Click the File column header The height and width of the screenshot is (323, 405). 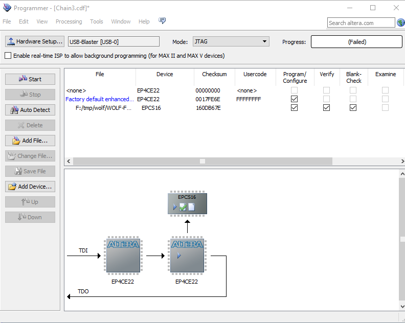(100, 74)
